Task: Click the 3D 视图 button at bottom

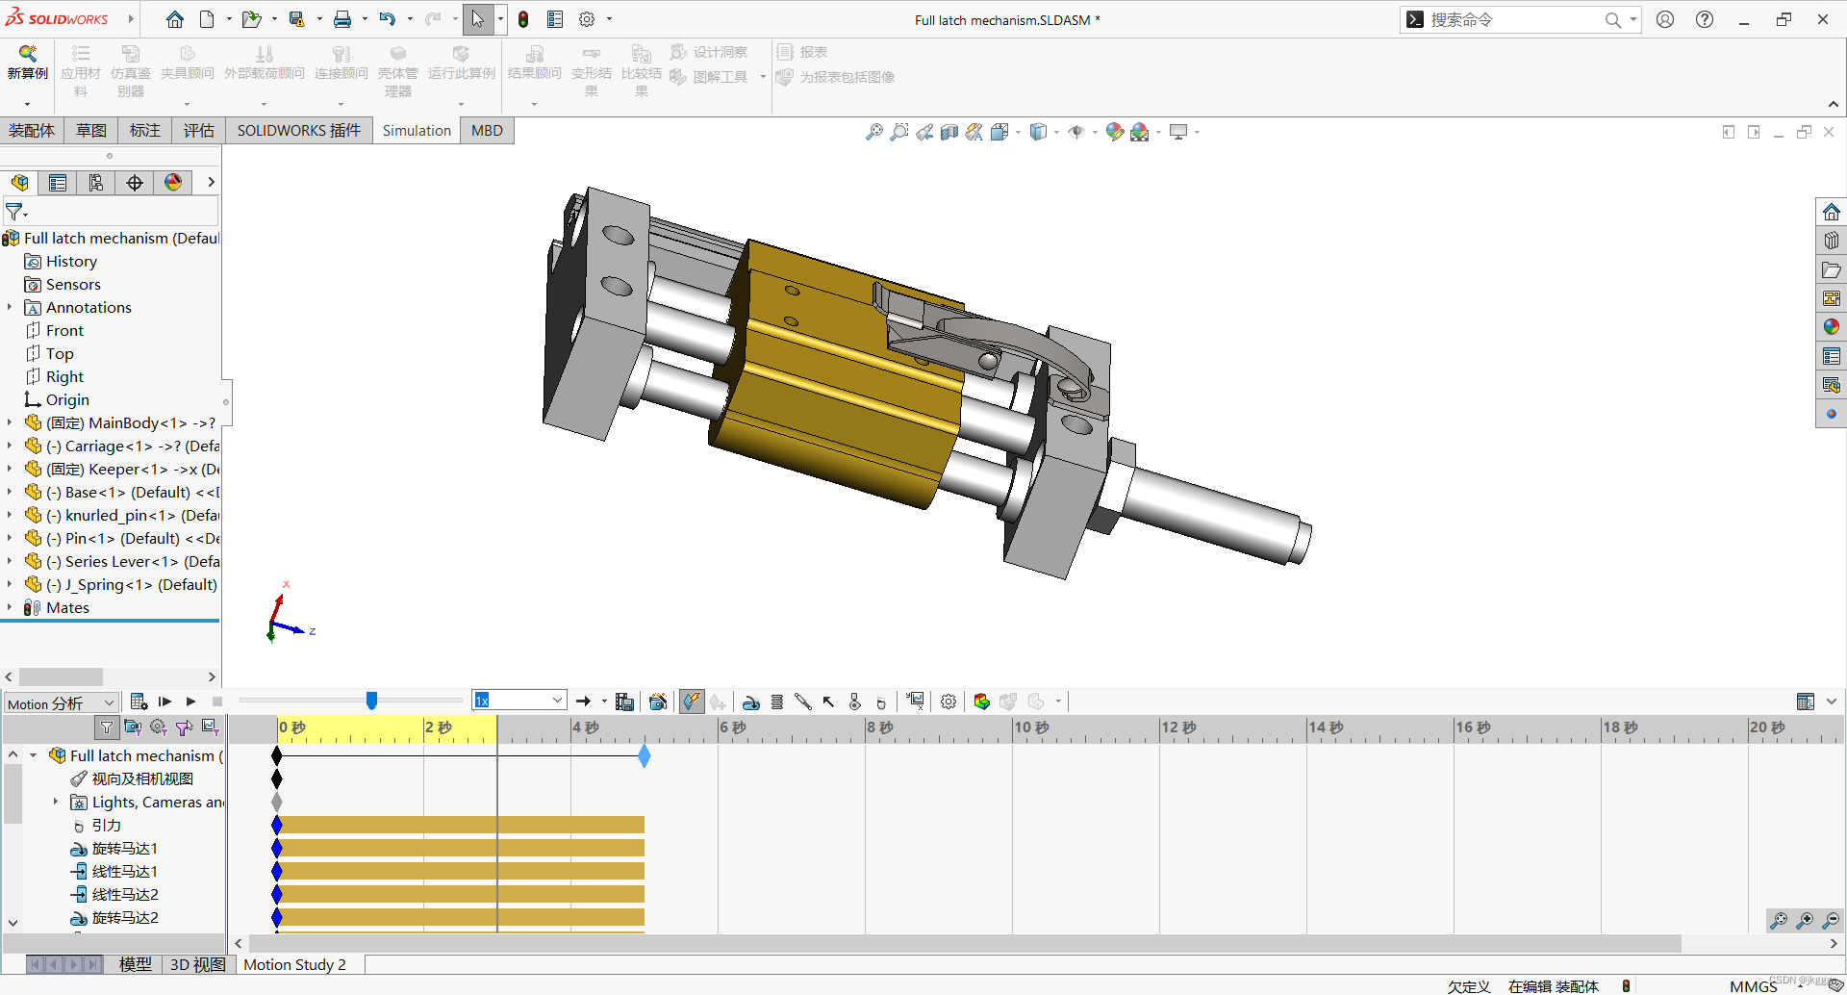Action: coord(197,964)
